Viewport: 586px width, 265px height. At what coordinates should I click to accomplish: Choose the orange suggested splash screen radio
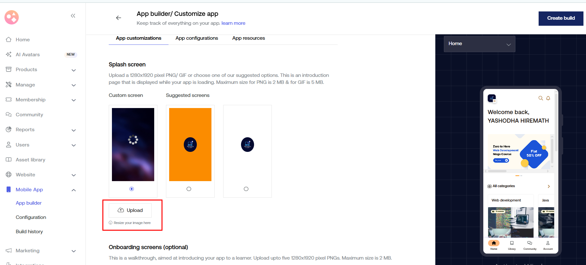click(x=189, y=189)
